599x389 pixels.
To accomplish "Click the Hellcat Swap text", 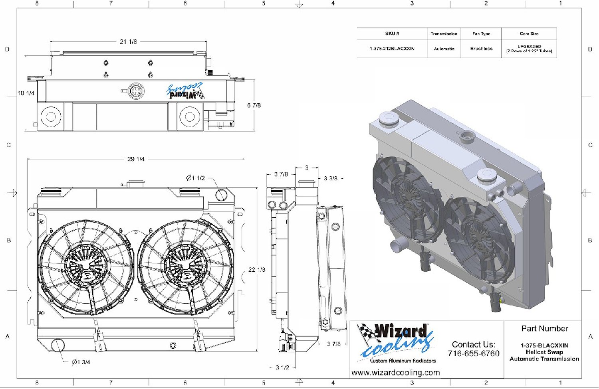I will (x=544, y=352).
